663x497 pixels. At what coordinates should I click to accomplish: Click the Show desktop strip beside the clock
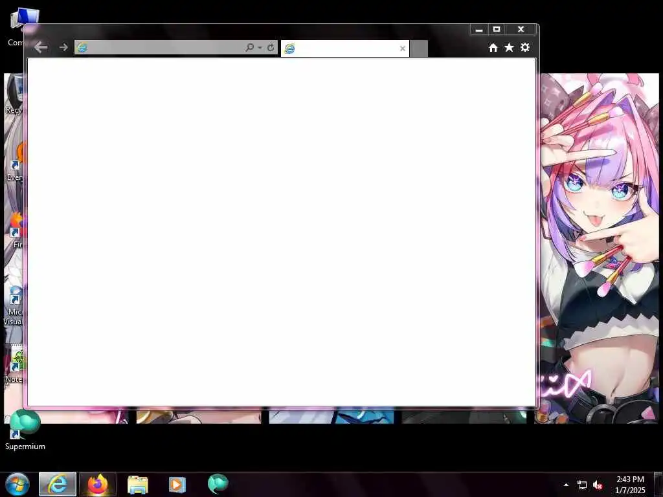click(x=658, y=484)
